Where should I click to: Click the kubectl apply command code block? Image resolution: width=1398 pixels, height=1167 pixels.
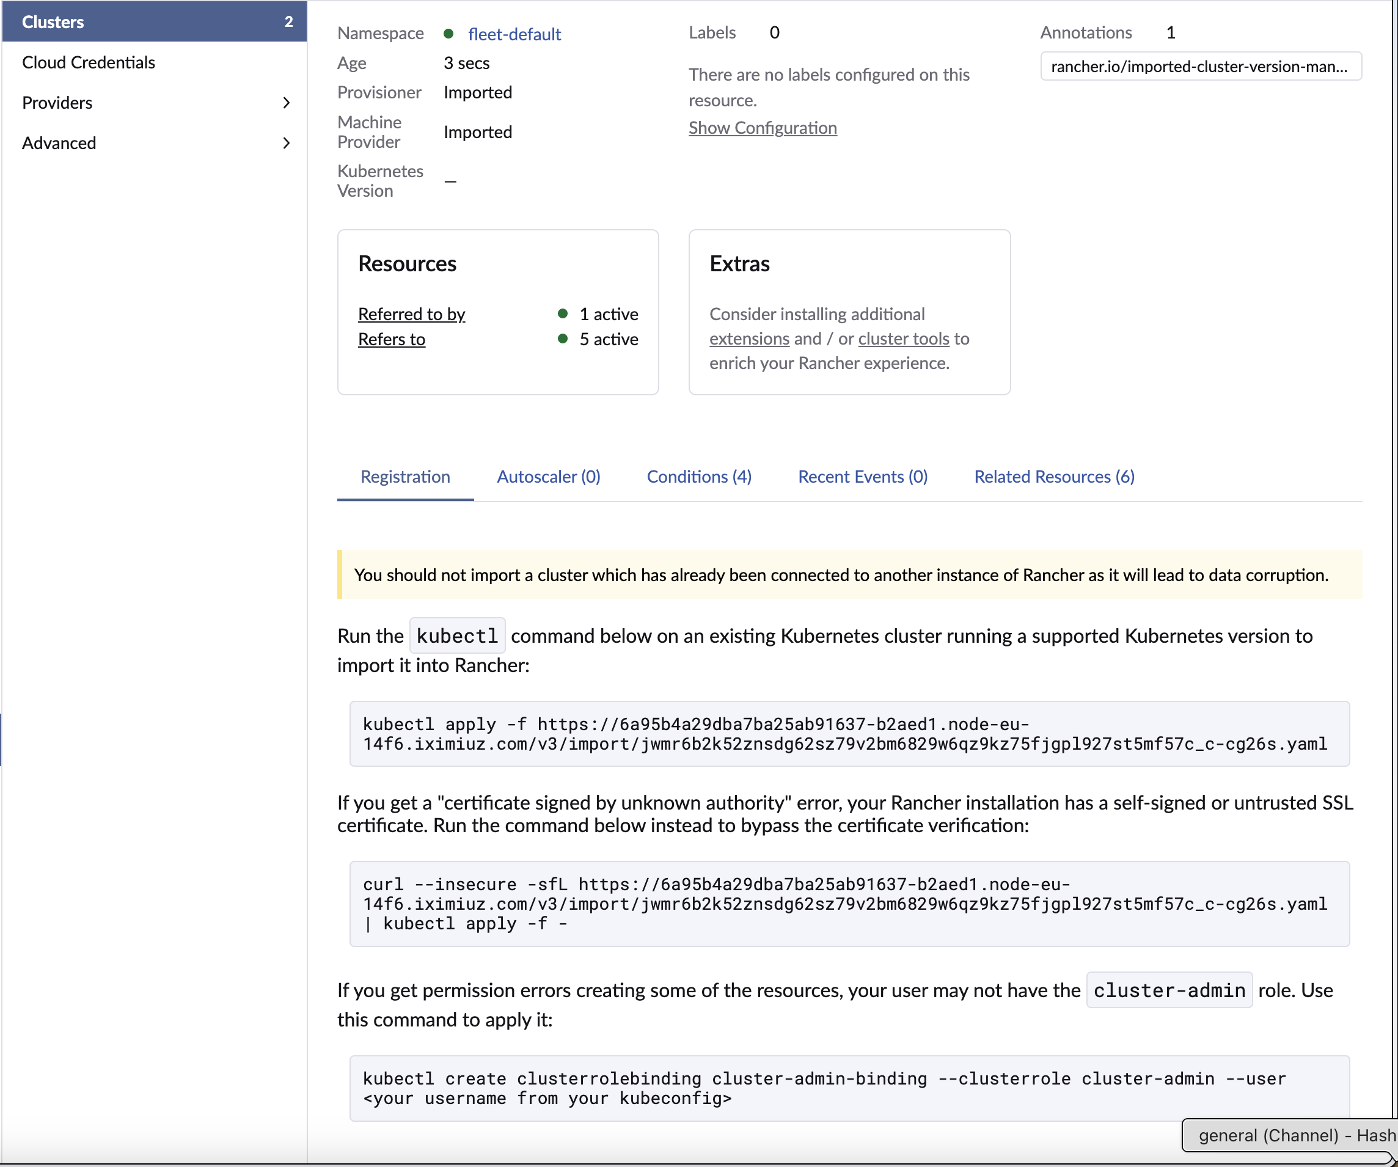coord(849,734)
